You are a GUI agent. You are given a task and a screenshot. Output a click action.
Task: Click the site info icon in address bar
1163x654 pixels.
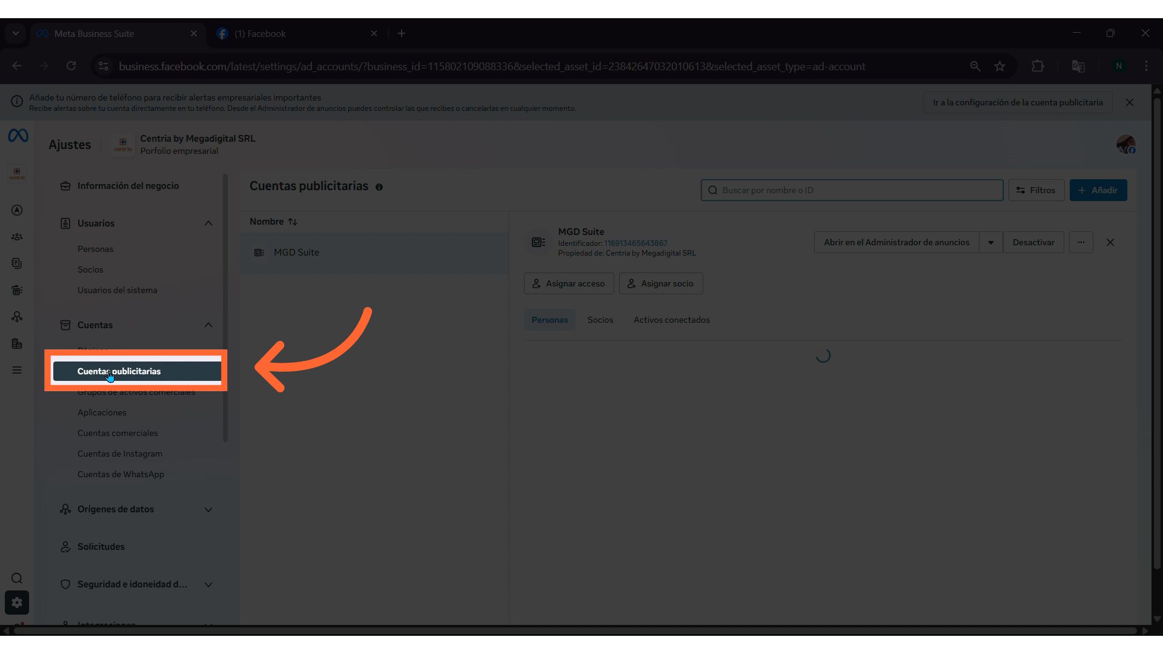point(104,66)
